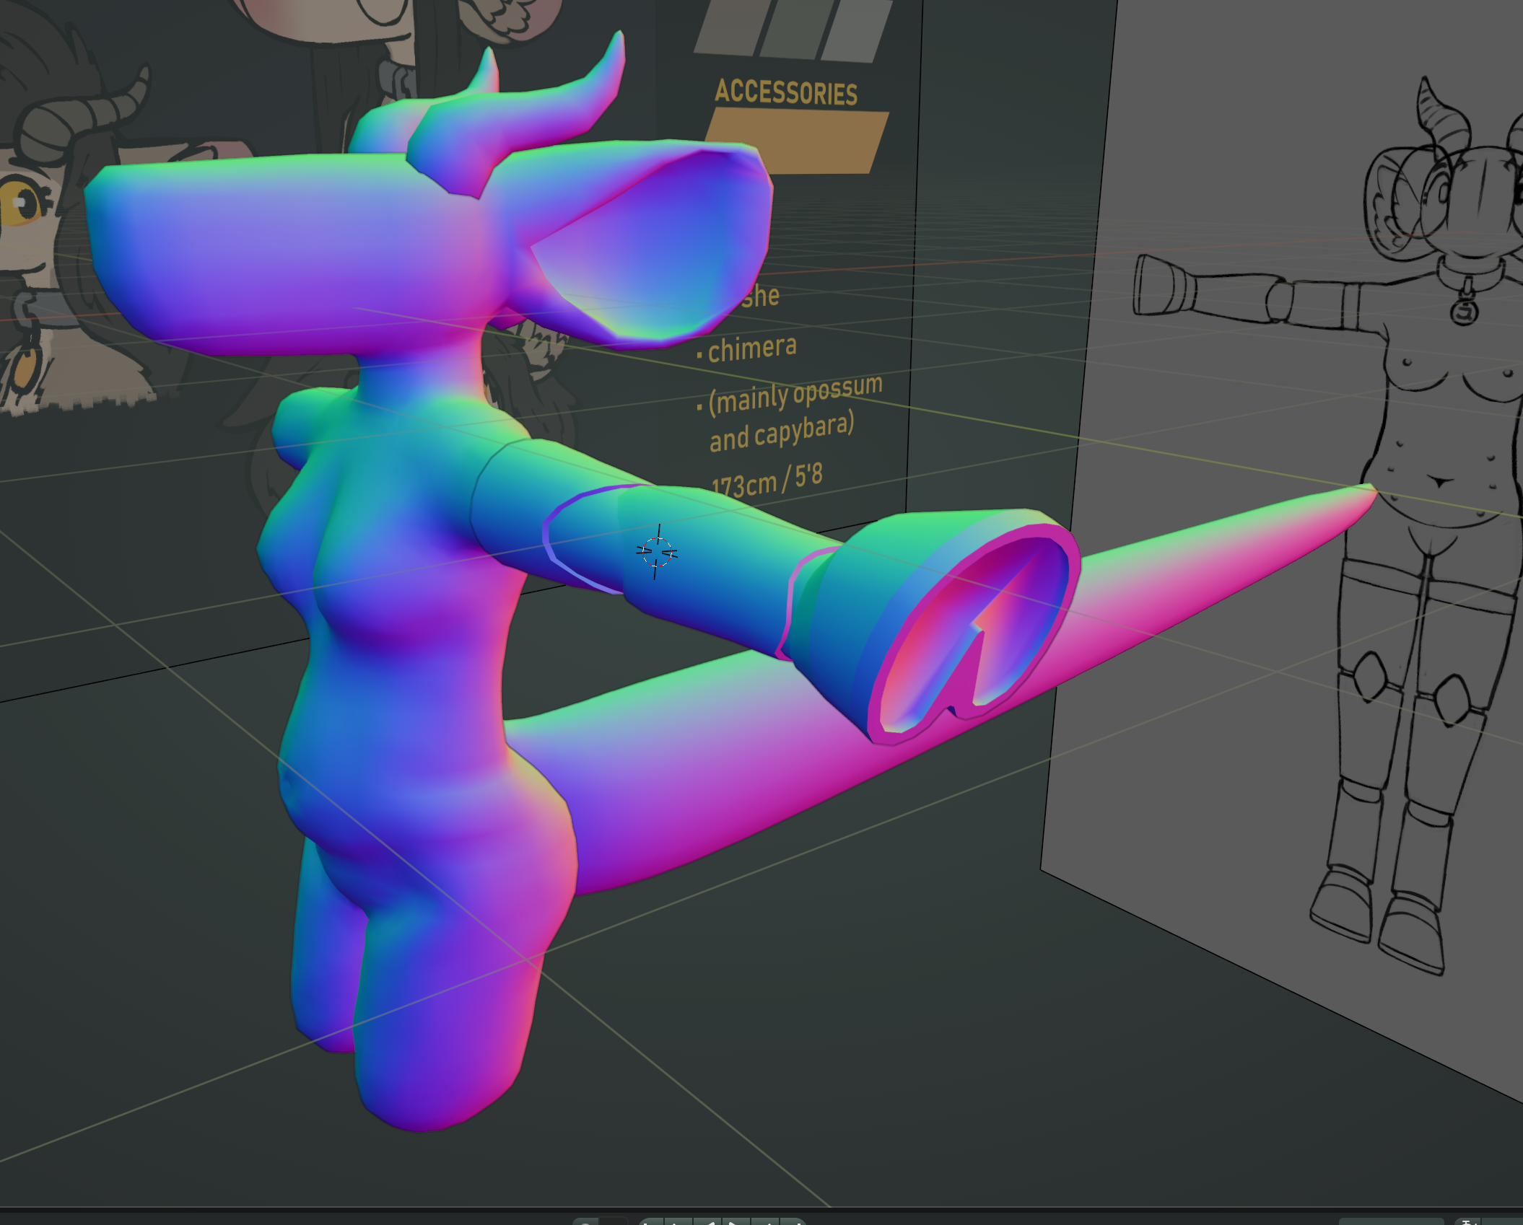
Task: Click the 3D cursor on the arm
Action: 656,553
